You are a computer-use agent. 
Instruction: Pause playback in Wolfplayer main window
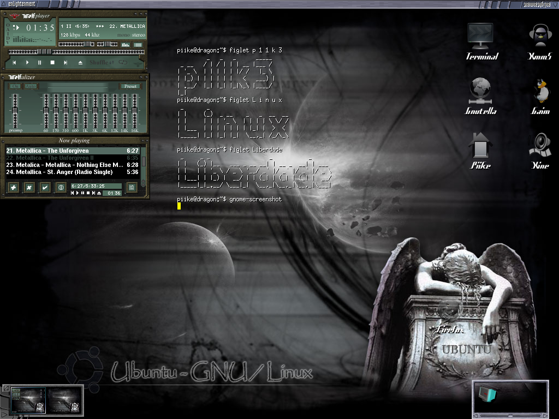pos(39,62)
